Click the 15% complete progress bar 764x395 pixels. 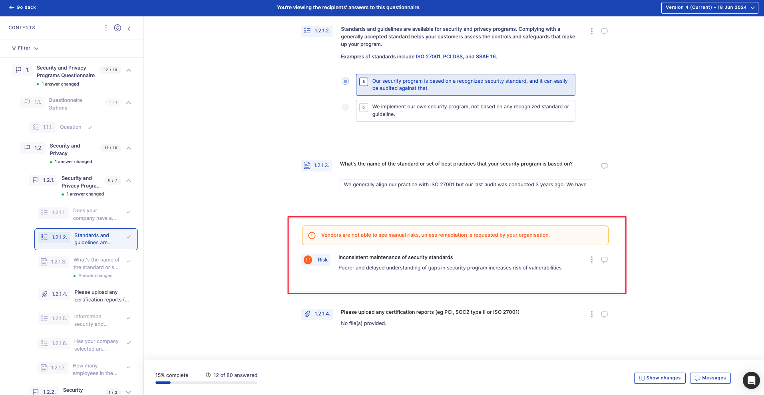[206, 383]
